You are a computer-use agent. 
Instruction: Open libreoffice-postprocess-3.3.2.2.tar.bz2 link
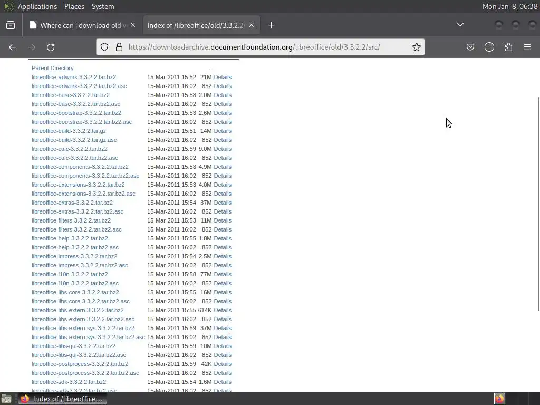coord(80,364)
